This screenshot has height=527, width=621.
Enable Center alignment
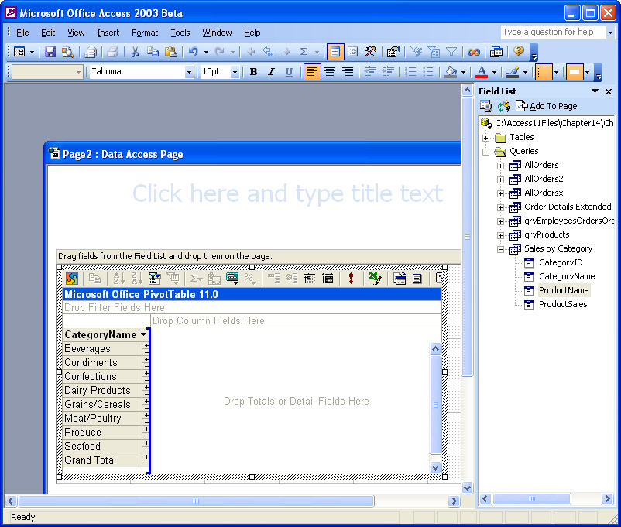330,72
